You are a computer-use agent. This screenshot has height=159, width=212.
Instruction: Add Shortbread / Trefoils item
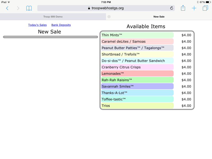click(137, 54)
